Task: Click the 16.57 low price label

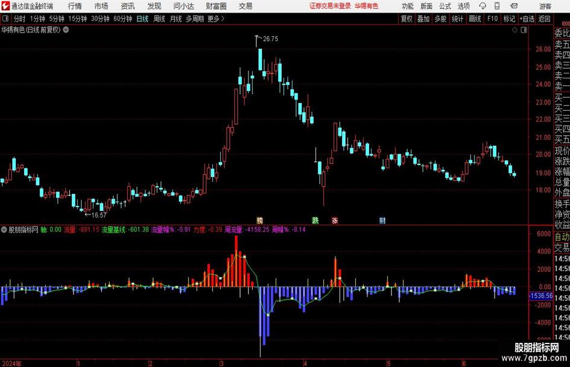Action: coord(98,215)
